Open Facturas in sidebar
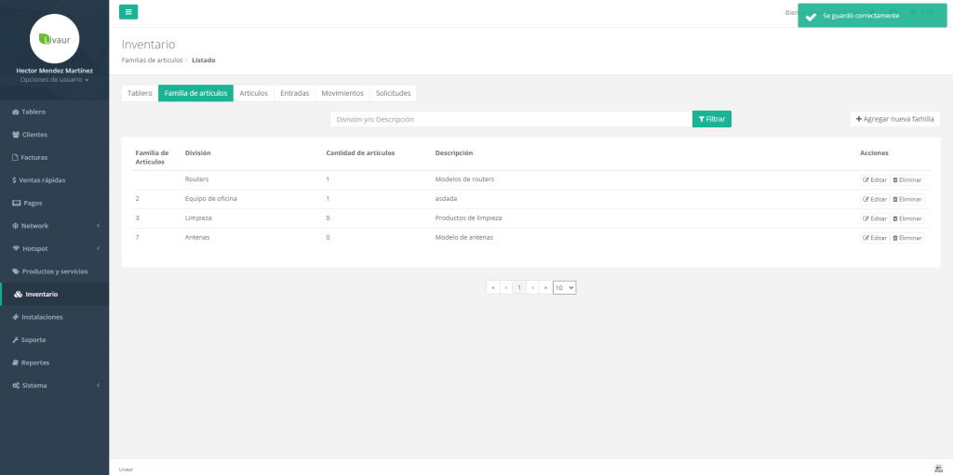The width and height of the screenshot is (953, 475). click(55, 157)
